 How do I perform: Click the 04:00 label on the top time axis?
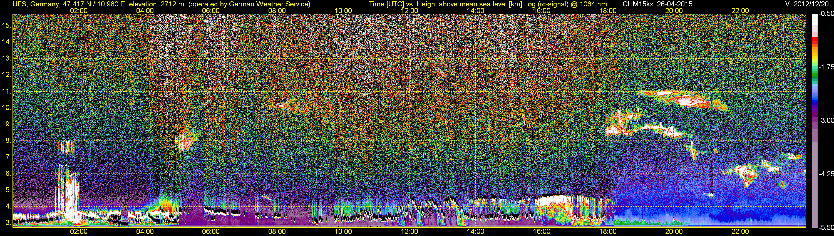[x=145, y=11]
